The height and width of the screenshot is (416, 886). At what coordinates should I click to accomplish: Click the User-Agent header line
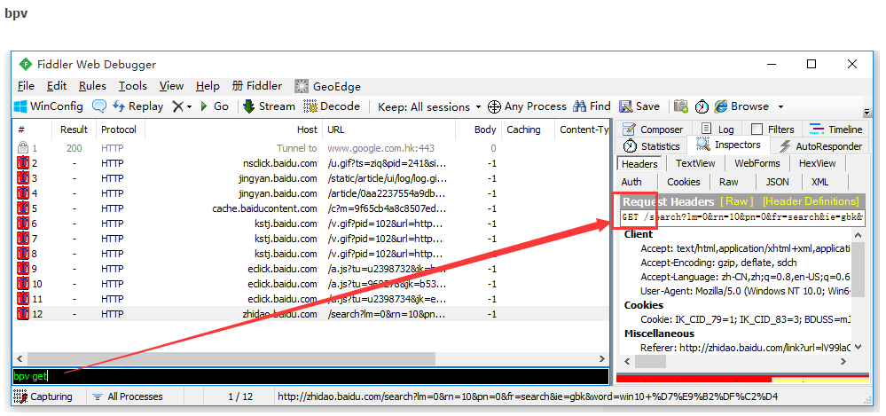(x=745, y=291)
